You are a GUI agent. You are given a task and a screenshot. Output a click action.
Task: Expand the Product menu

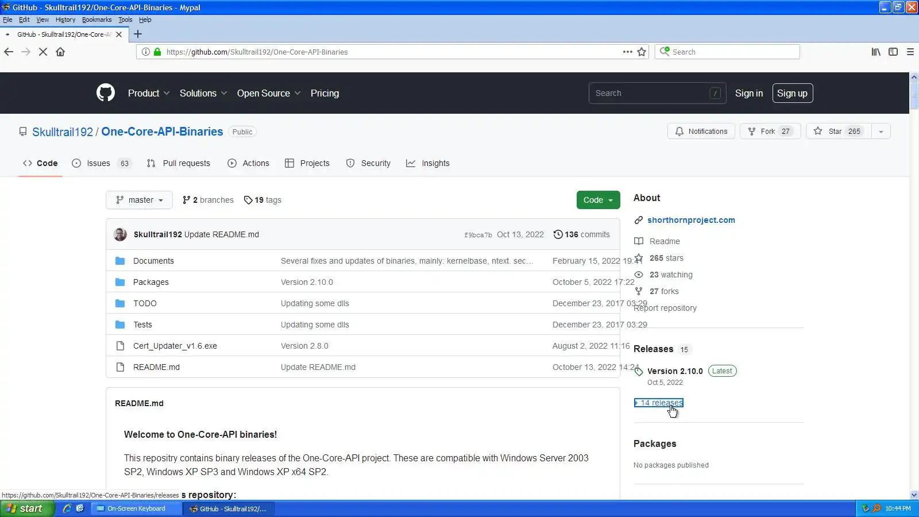coord(149,93)
